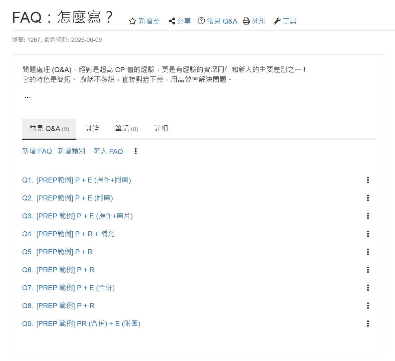The image size is (395, 361).
Task: Open Q1 [PREP範例] P + E (操作+附圖)
Action: (77, 180)
